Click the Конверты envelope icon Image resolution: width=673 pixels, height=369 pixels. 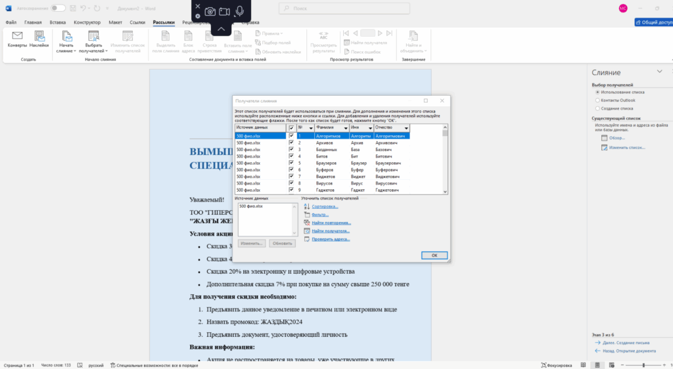click(x=17, y=35)
